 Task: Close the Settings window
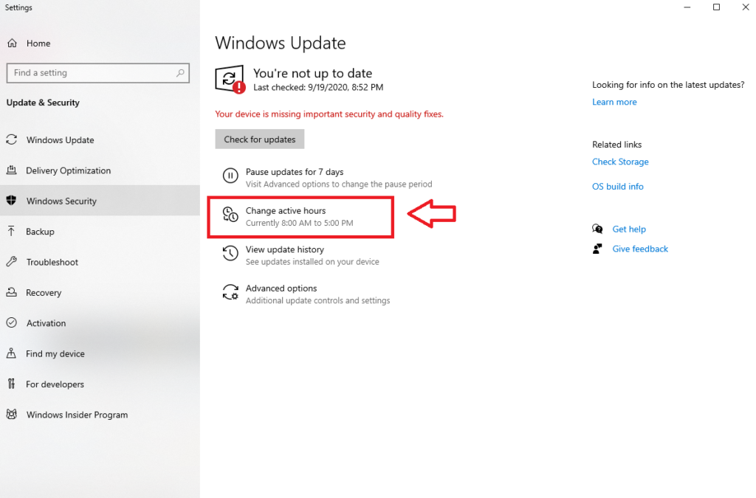click(745, 7)
